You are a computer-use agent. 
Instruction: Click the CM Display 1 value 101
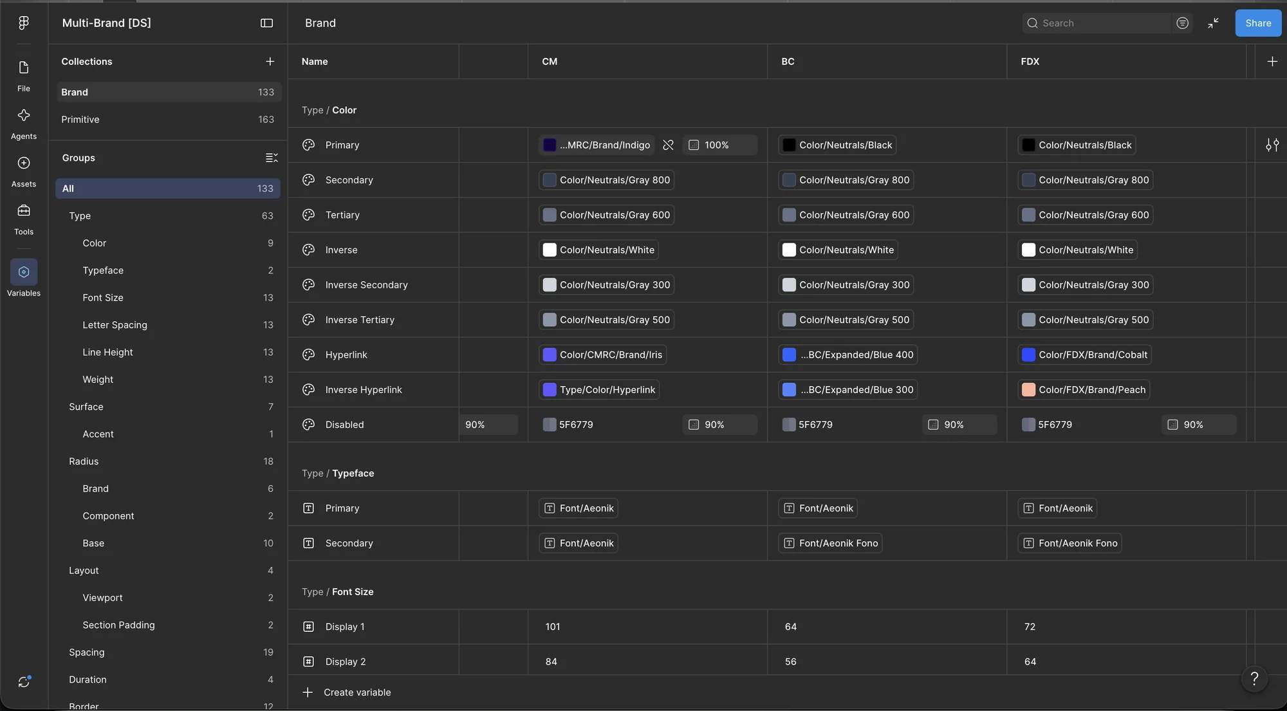coord(553,627)
